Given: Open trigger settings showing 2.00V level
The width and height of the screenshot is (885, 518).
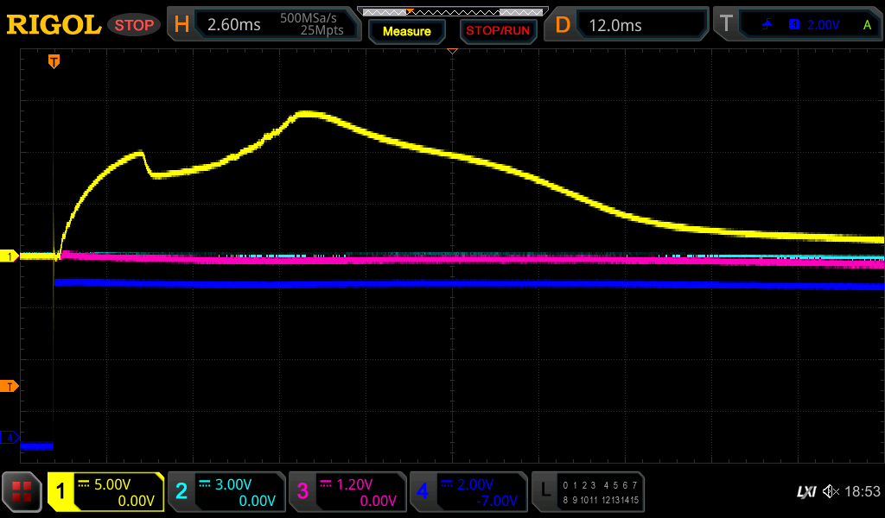Looking at the screenshot, I should (799, 25).
